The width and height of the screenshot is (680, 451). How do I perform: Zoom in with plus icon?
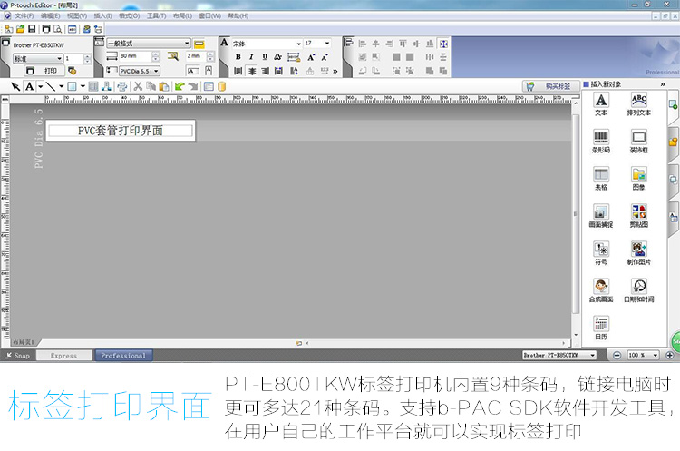click(x=670, y=355)
